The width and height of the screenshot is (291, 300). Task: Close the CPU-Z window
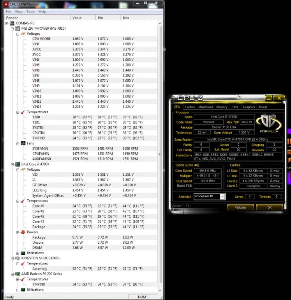pos(279,98)
